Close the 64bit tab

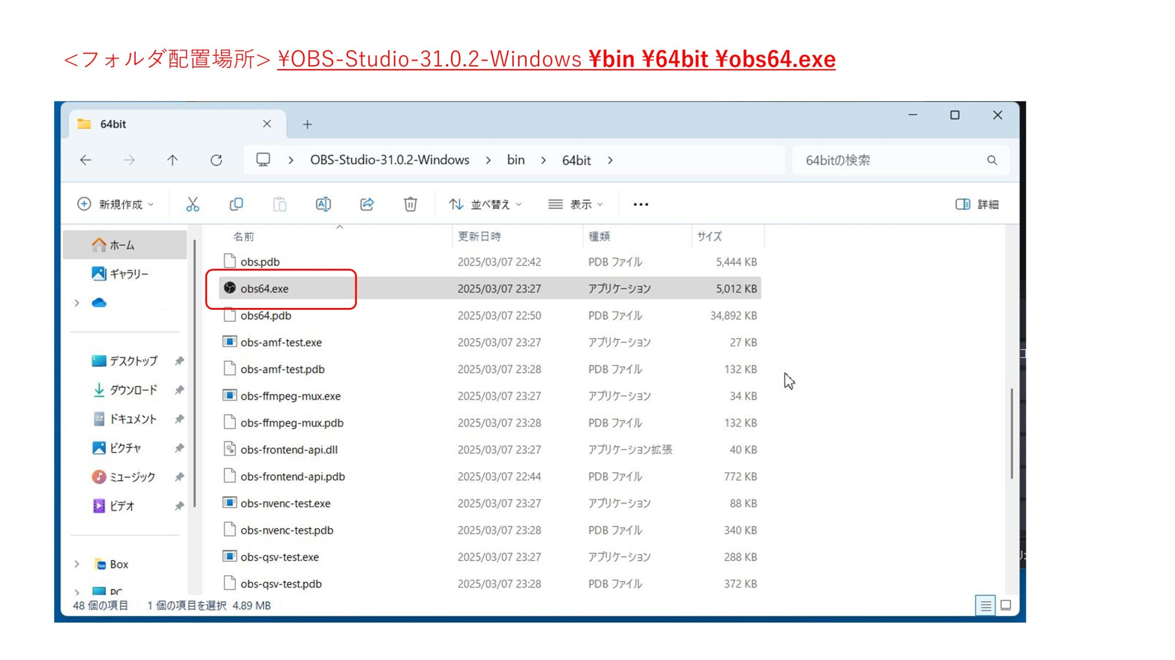267,124
